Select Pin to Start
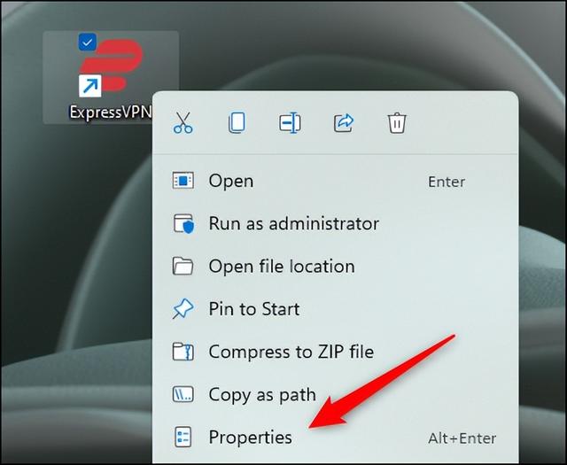This screenshot has width=567, height=465. 335,309
